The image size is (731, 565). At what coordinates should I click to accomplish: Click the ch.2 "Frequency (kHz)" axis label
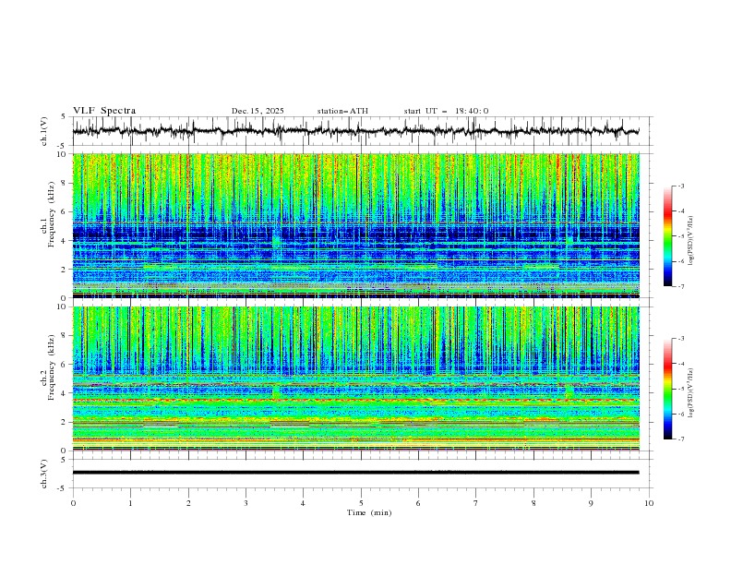tap(52, 367)
